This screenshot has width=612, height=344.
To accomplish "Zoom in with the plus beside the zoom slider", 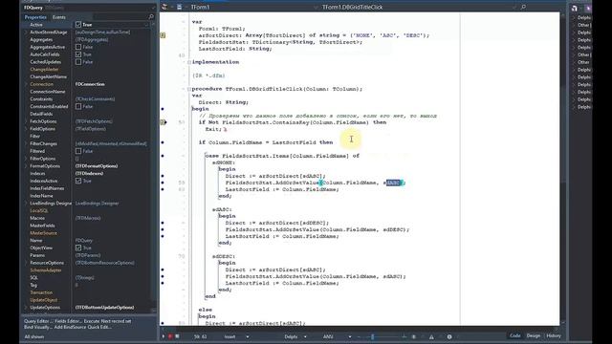I will (x=404, y=336).
